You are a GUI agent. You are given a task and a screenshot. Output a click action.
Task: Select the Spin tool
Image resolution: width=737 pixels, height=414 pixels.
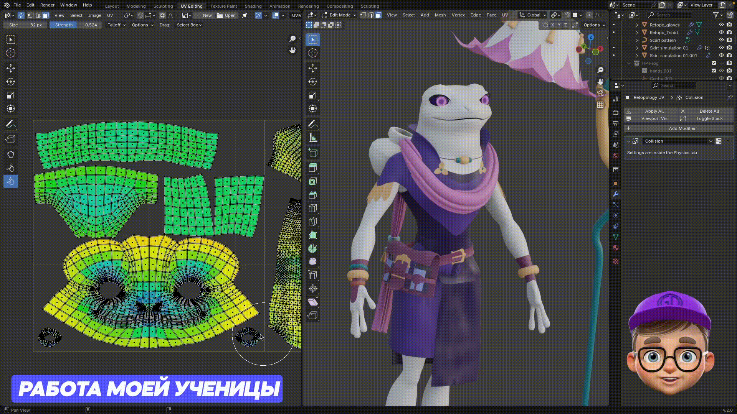(313, 248)
